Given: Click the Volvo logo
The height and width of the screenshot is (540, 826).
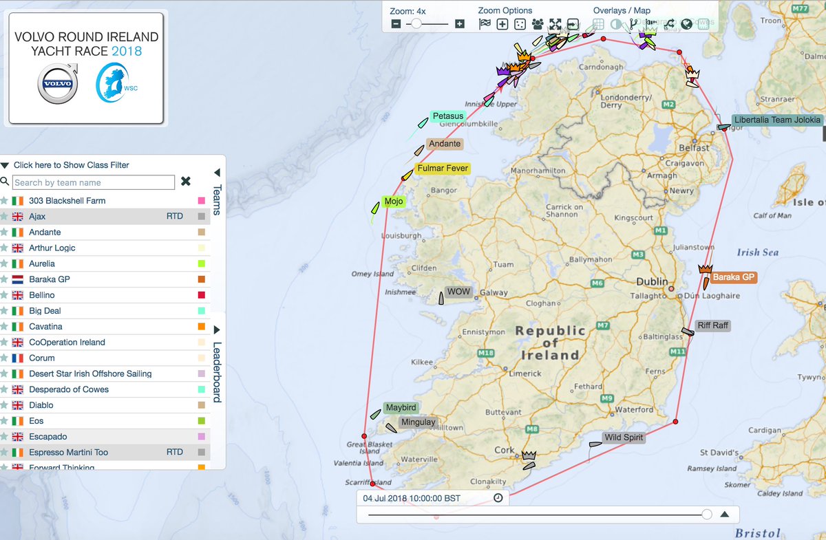Looking at the screenshot, I should pyautogui.click(x=57, y=84).
